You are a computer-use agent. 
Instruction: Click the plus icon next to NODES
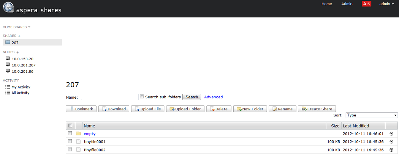tap(17, 52)
